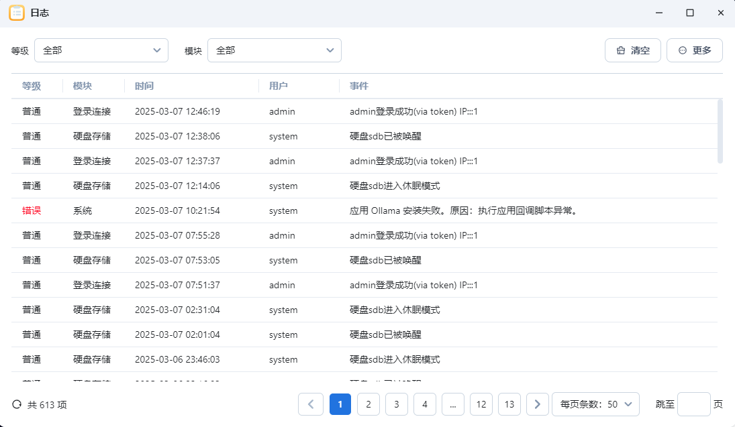This screenshot has width=735, height=427.
Task: Click the 用户 column header
Action: click(279, 86)
